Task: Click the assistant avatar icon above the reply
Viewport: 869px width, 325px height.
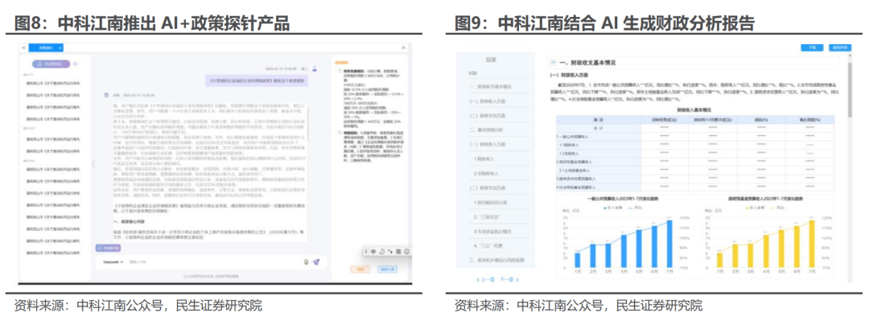Action: (106, 95)
